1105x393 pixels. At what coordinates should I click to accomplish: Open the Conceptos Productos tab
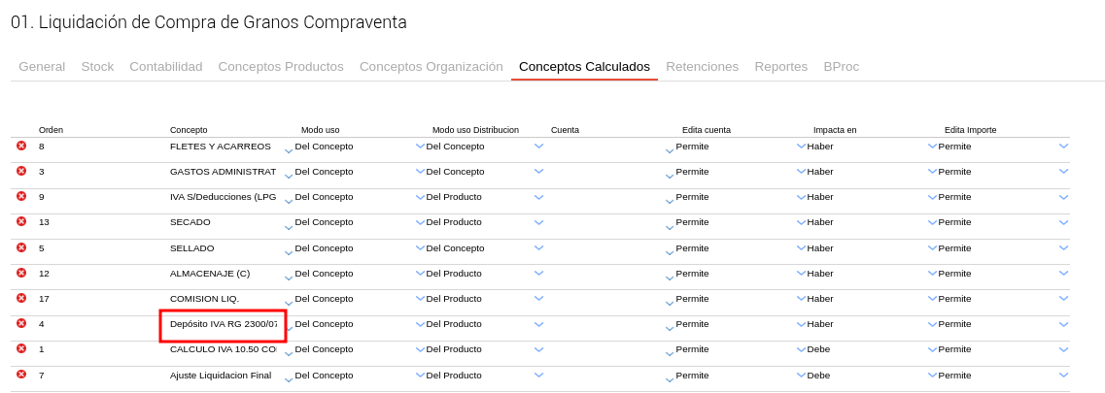[281, 66]
